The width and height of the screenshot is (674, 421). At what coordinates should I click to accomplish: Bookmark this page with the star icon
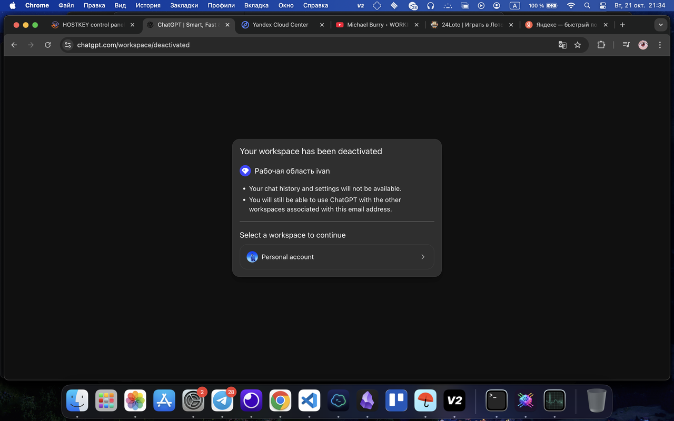[578, 45]
